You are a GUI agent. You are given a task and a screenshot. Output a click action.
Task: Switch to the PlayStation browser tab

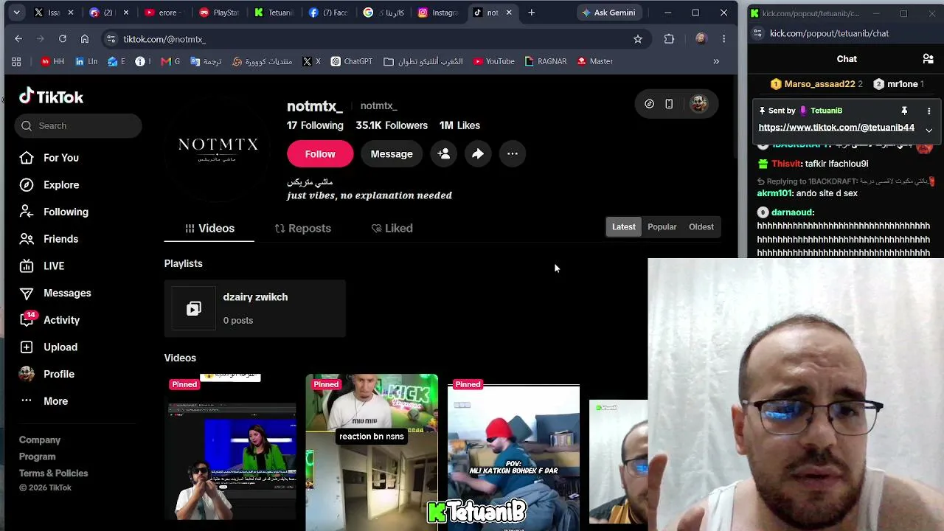coord(219,13)
